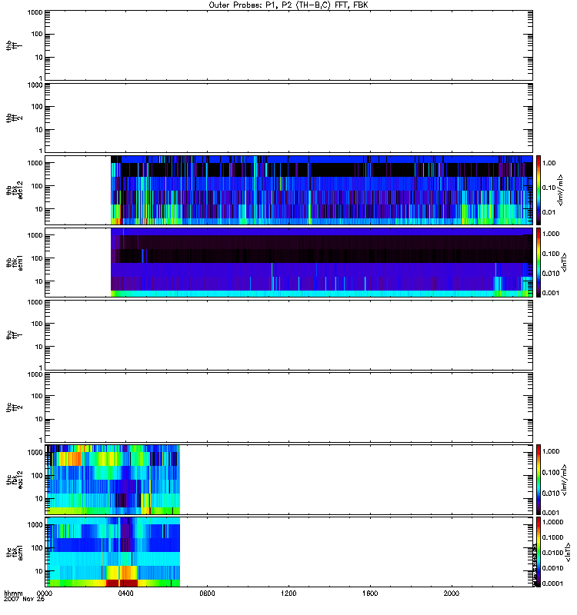Screen dimensions: 577x615
Task: Select the thc fbk edc12 spectrogram data
Action: tap(113, 479)
